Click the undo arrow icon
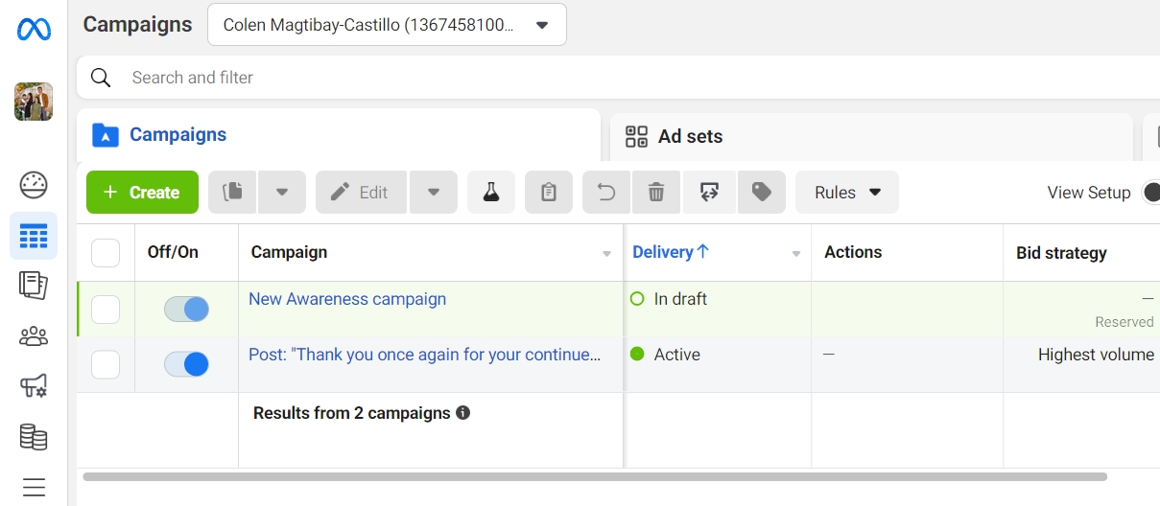 (606, 193)
